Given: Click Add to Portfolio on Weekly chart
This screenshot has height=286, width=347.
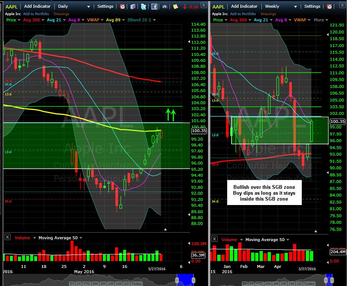Looking at the screenshot, I should click(243, 14).
